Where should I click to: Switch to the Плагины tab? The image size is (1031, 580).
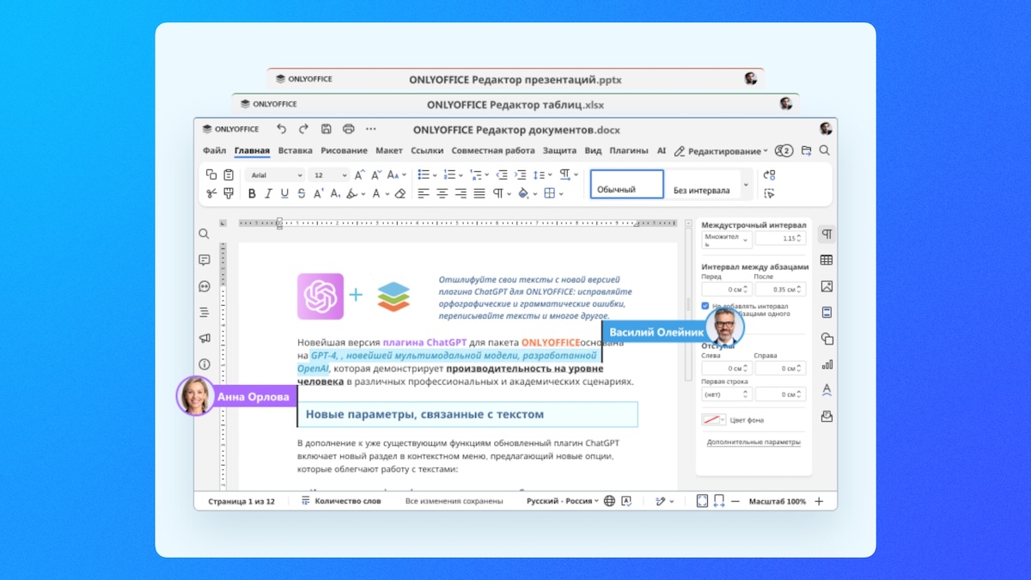pyautogui.click(x=629, y=150)
